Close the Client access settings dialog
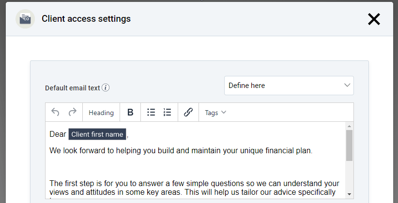 click(374, 19)
